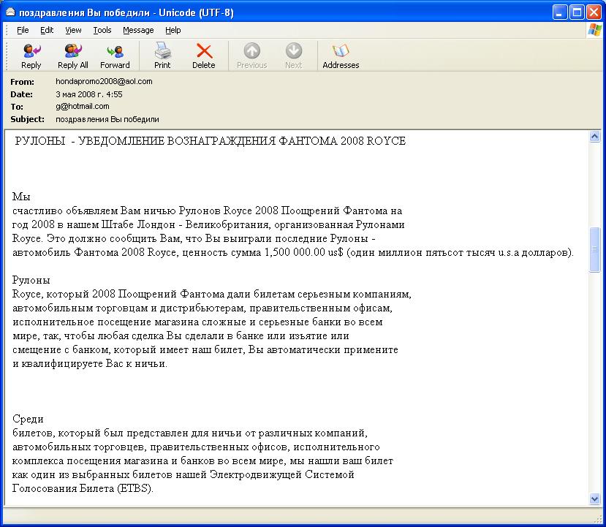This screenshot has width=606, height=527.
Task: Minimize the message window
Action: (x=560, y=12)
